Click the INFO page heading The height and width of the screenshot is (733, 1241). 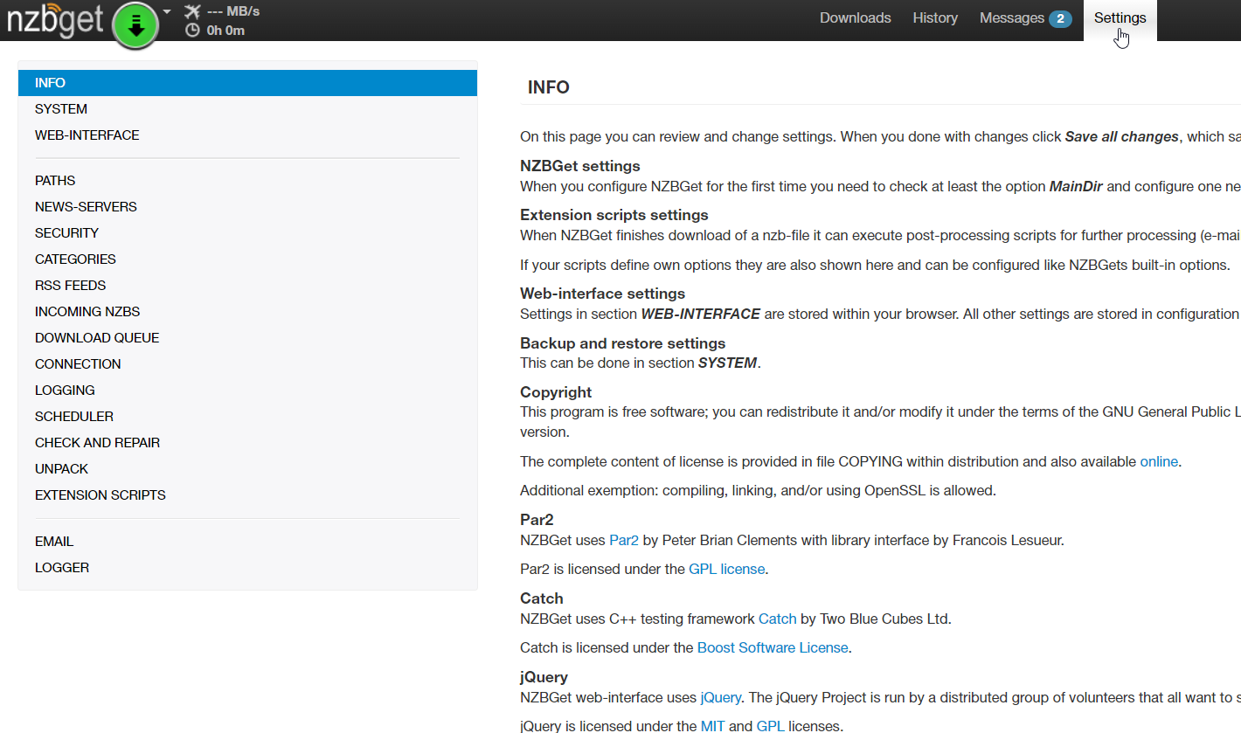(549, 87)
